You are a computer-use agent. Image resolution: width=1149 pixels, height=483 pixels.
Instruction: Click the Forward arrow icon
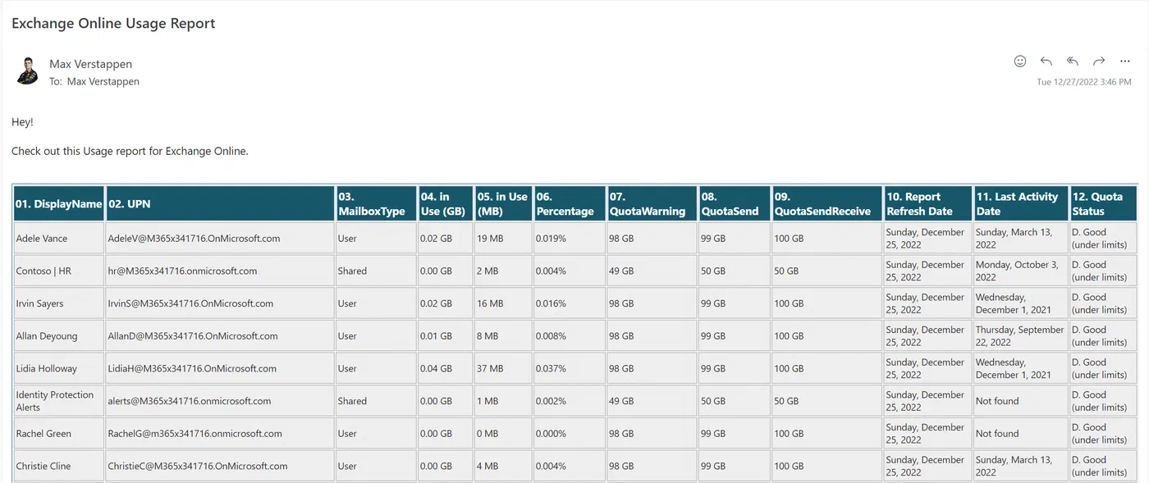click(1099, 62)
